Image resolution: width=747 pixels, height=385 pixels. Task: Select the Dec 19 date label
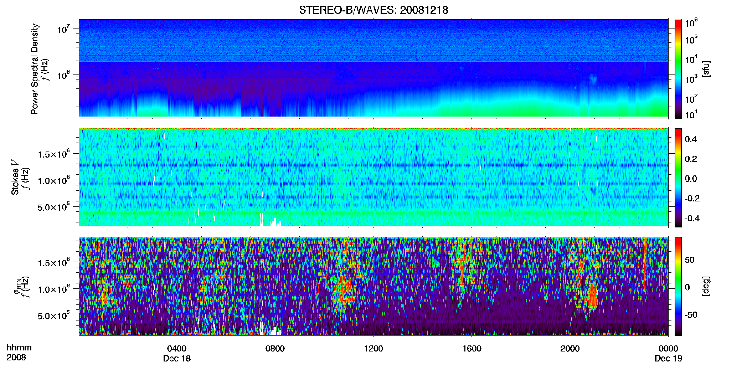[x=668, y=358]
